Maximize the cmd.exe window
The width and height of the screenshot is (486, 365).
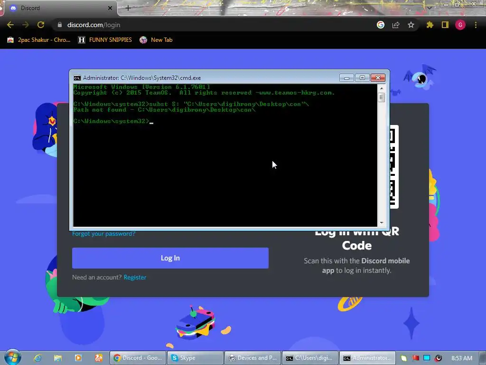(x=362, y=77)
